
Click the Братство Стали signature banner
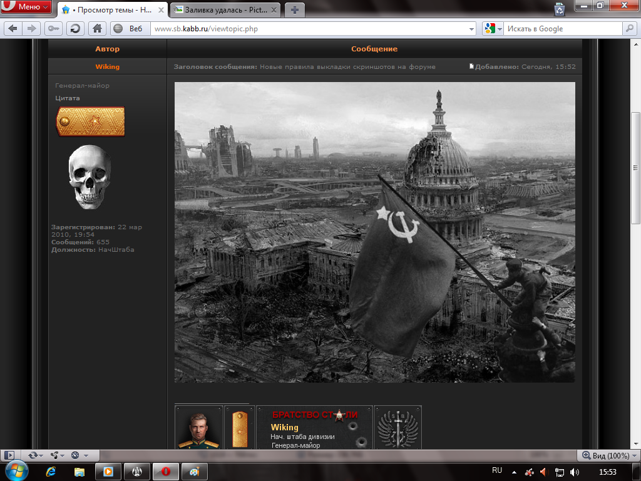coord(314,427)
